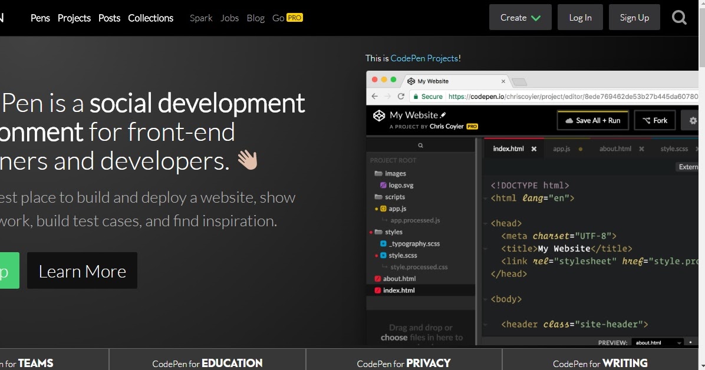
Task: Click the Go PRO link
Action: [287, 18]
